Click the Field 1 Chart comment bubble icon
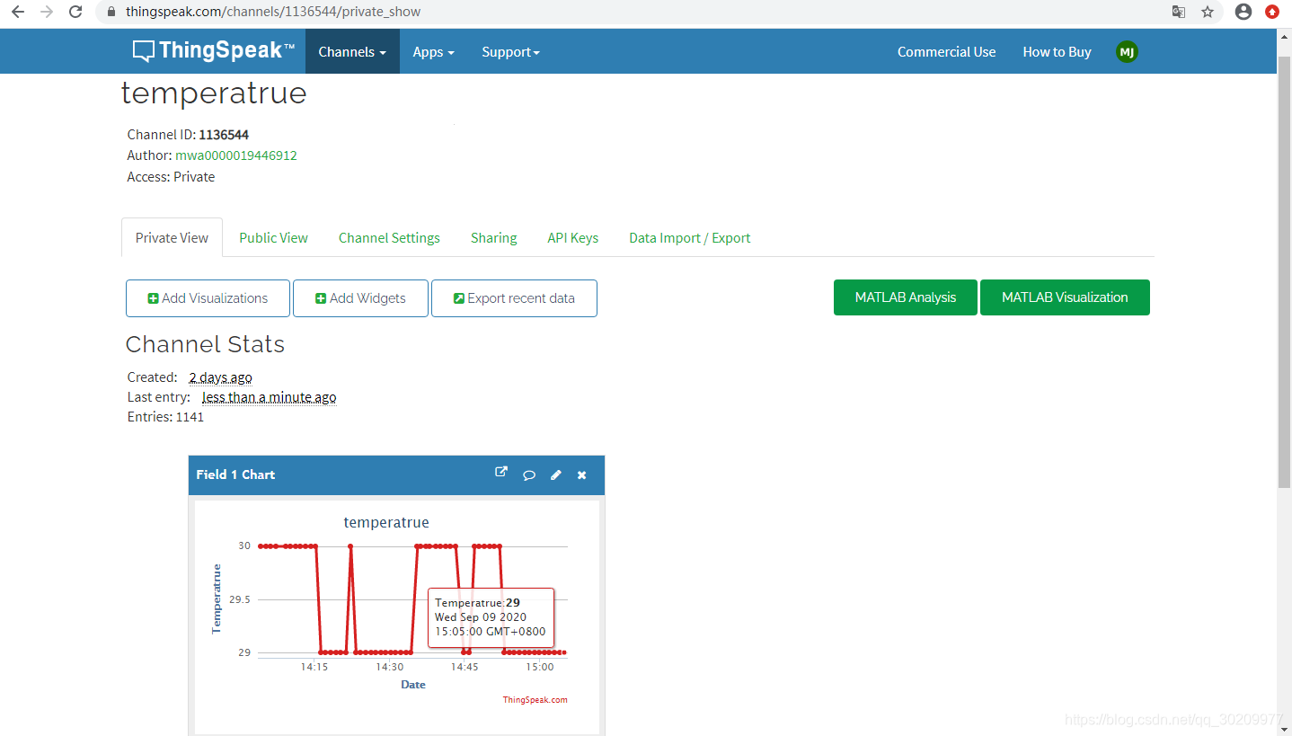Viewport: 1292px width, 736px height. coord(529,475)
